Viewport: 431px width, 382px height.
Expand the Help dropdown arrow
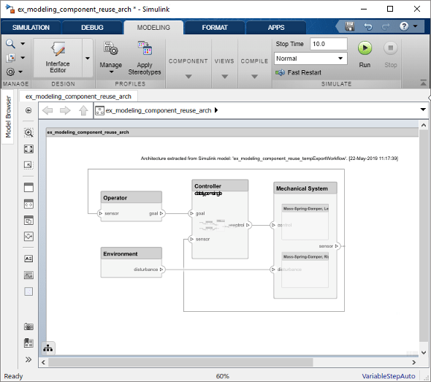415,26
